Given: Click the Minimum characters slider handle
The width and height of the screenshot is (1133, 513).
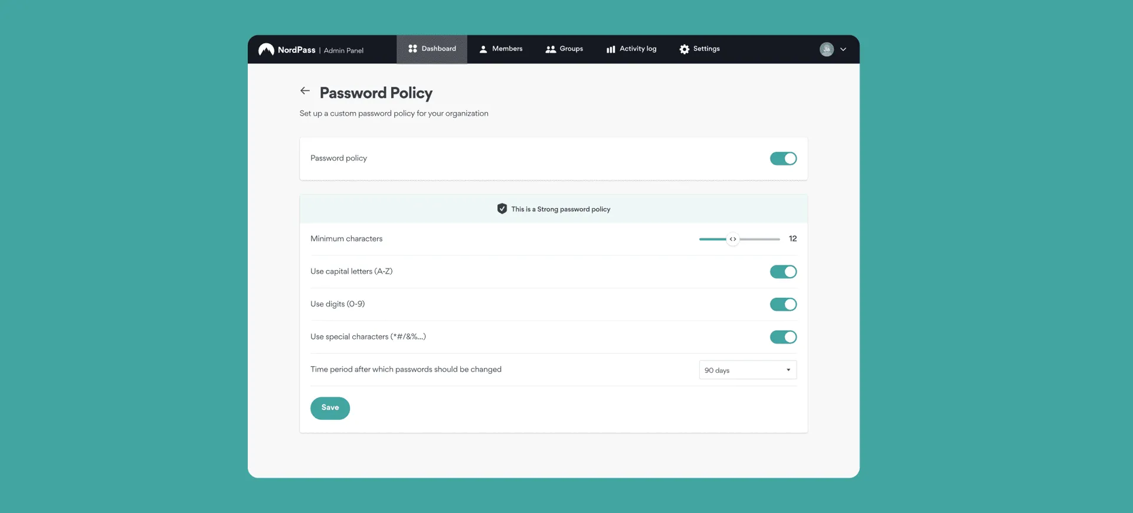Looking at the screenshot, I should pos(732,239).
